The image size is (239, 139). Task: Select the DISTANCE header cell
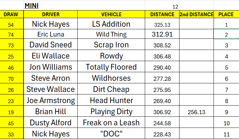pos(162,14)
